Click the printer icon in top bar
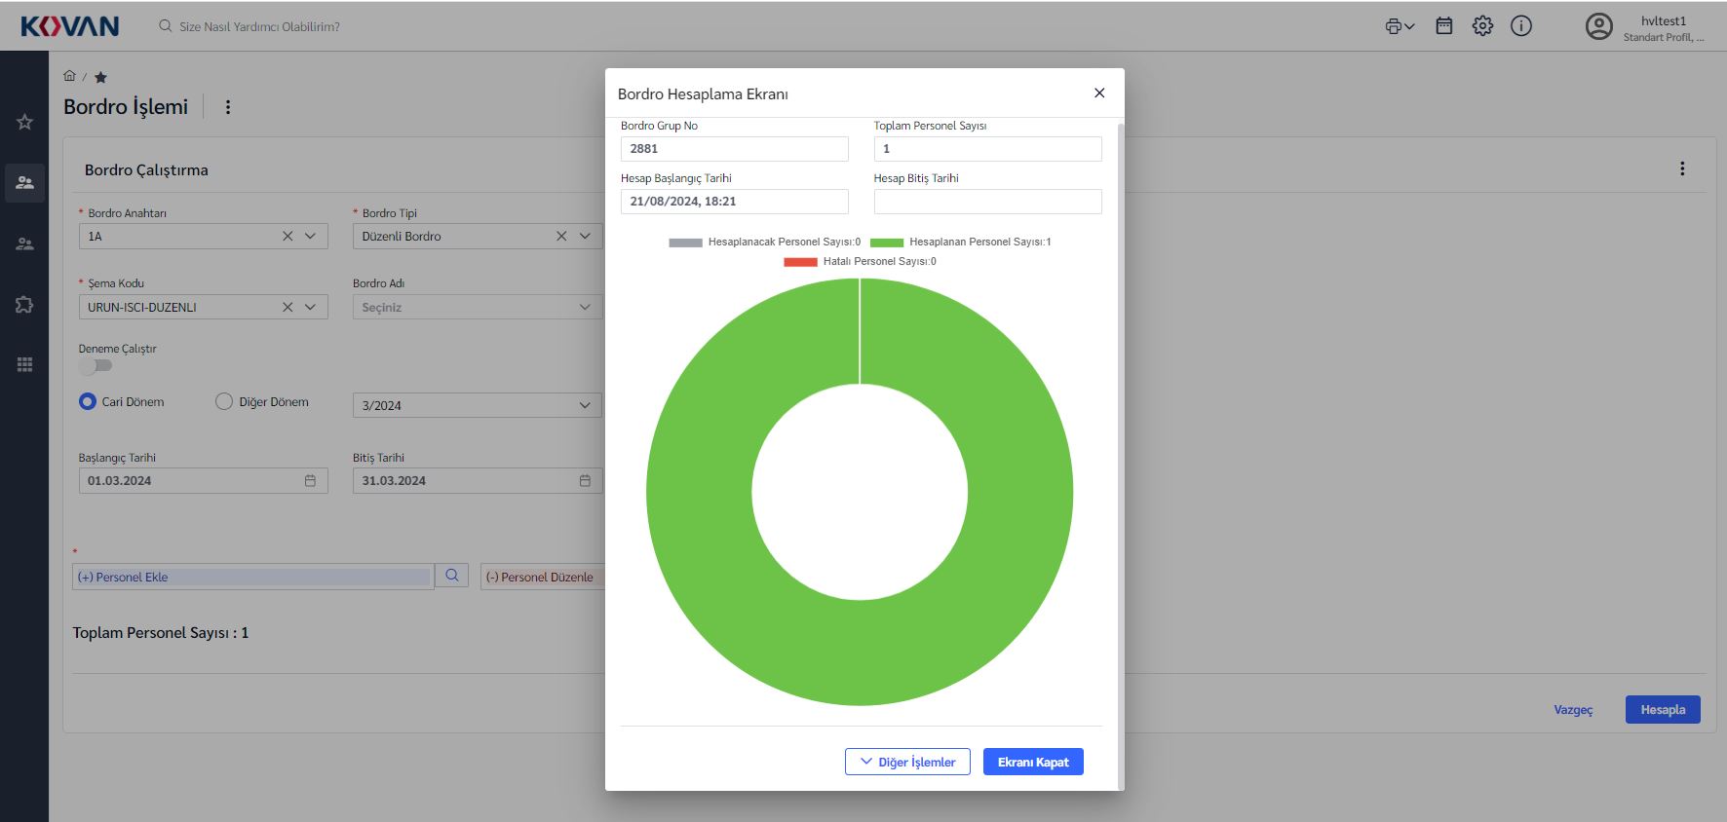Viewport: 1727px width, 822px height. click(1394, 26)
